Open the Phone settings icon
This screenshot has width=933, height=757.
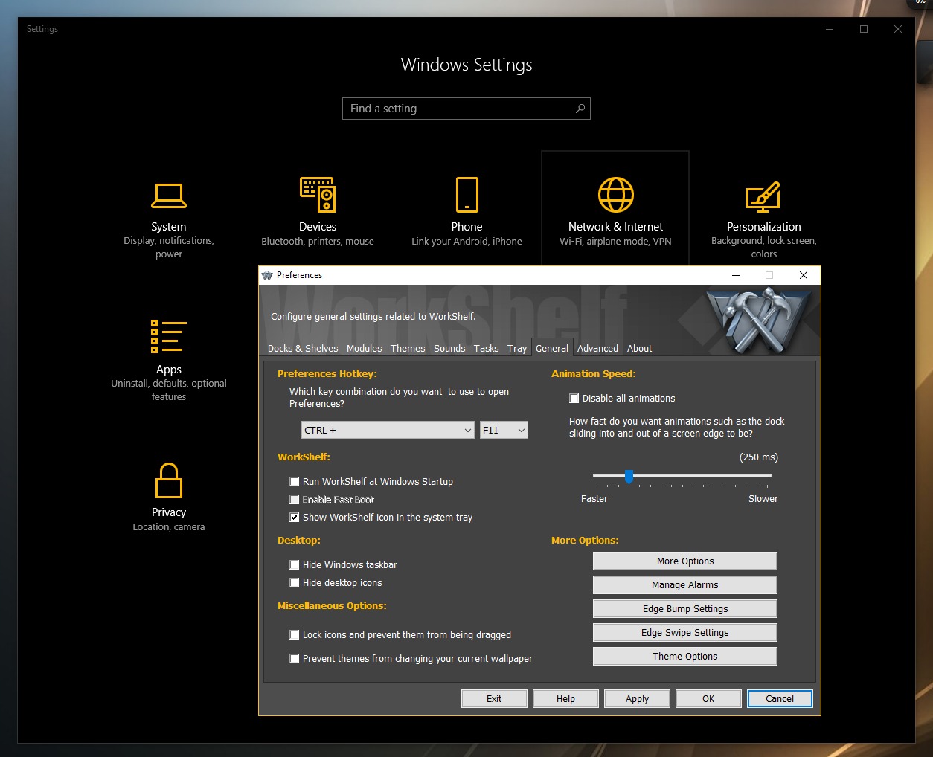pos(467,195)
